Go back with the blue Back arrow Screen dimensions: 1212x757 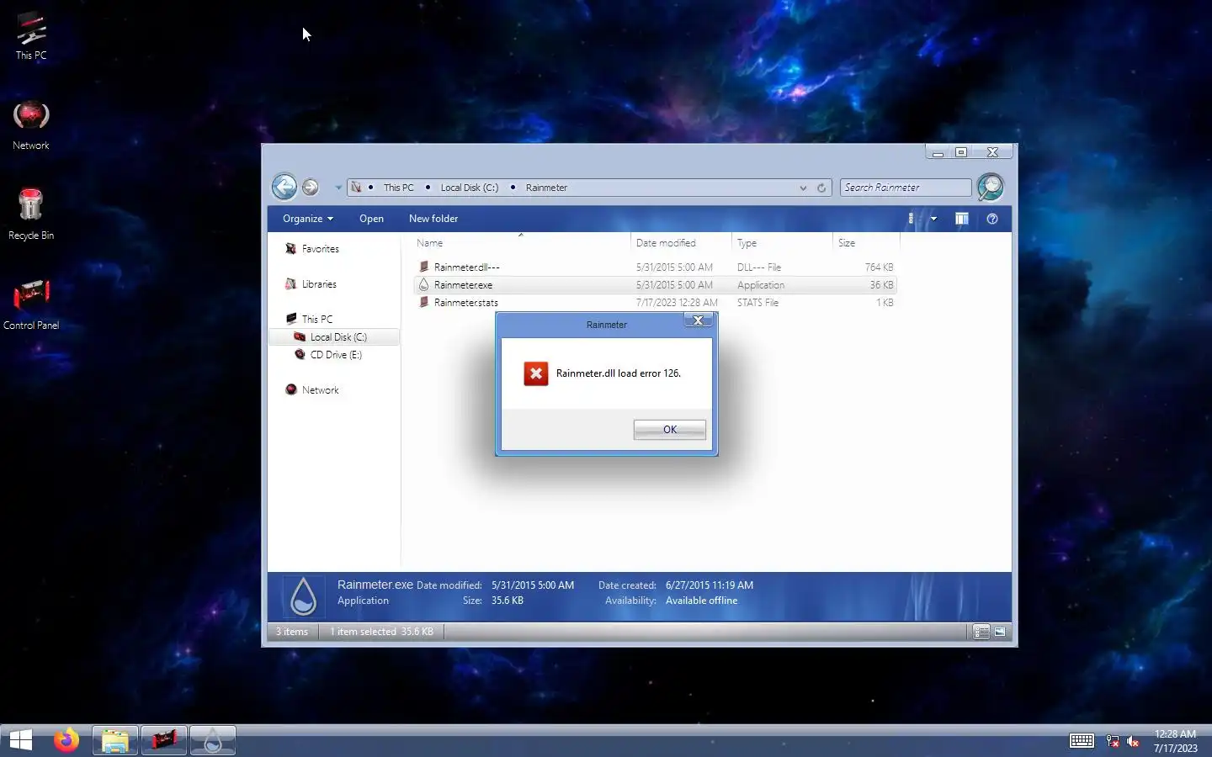(284, 187)
